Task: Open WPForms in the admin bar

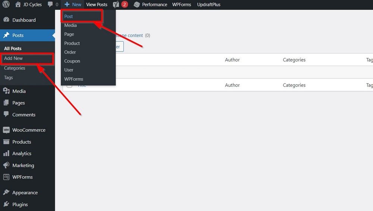Action: pos(182,4)
